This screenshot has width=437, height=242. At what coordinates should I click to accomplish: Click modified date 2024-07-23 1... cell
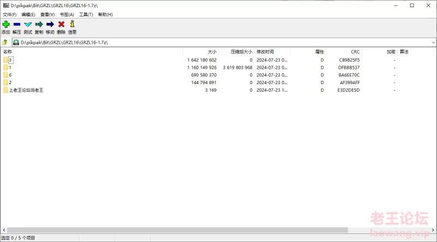(271, 90)
